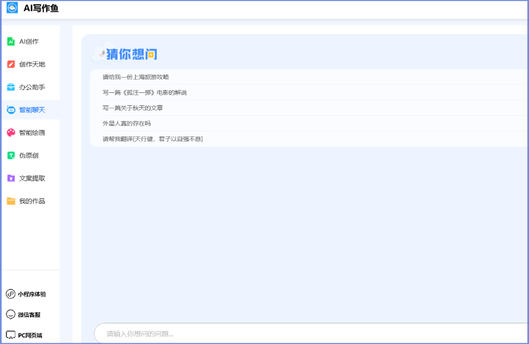Click the AI写作鱼 logo icon

[12, 8]
